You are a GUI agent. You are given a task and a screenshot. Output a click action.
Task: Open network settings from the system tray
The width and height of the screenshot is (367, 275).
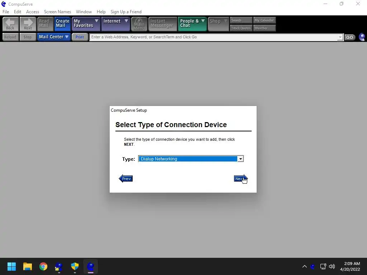coord(323,266)
